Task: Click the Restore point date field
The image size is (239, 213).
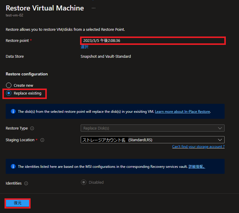Action: [x=153, y=41]
